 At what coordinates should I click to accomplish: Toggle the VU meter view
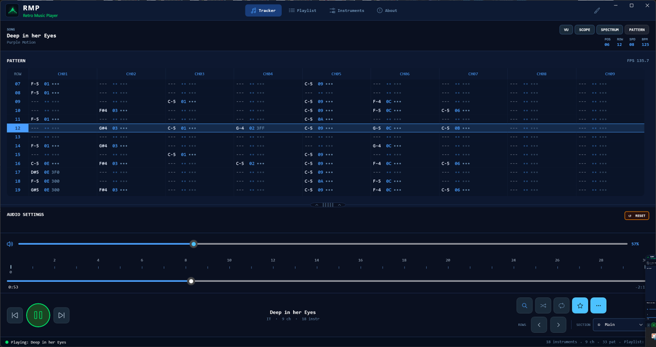pyautogui.click(x=566, y=30)
